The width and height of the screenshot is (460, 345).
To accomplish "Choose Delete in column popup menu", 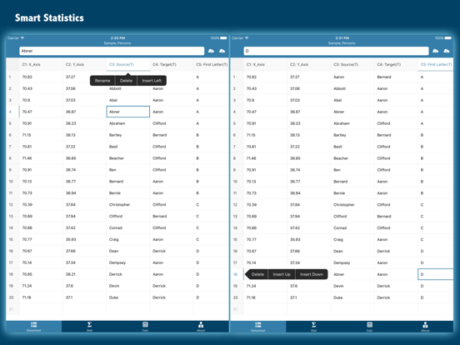I will pyautogui.click(x=126, y=81).
